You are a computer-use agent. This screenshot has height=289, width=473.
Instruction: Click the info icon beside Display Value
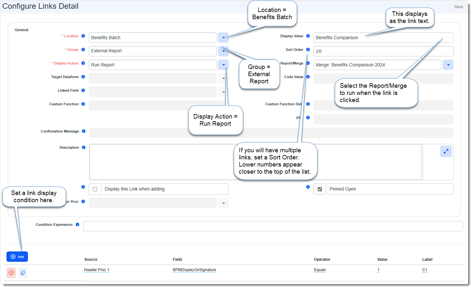308,36
